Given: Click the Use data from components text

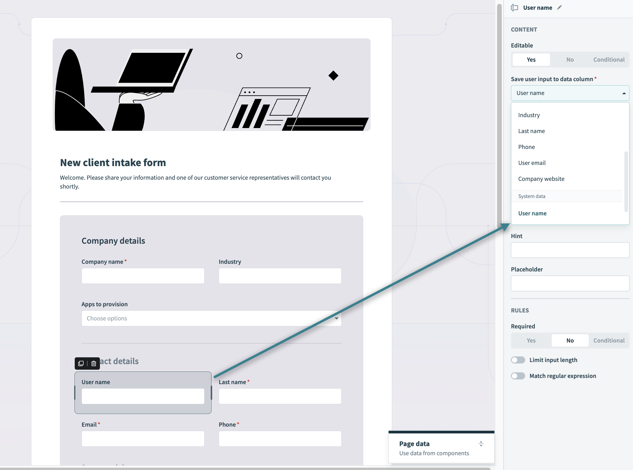Looking at the screenshot, I should coord(434,453).
